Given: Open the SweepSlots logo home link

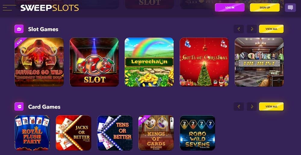Looking at the screenshot, I should pos(50,8).
